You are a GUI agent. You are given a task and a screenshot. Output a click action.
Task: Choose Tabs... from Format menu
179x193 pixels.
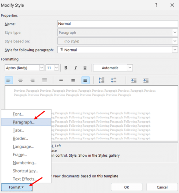point(26,130)
